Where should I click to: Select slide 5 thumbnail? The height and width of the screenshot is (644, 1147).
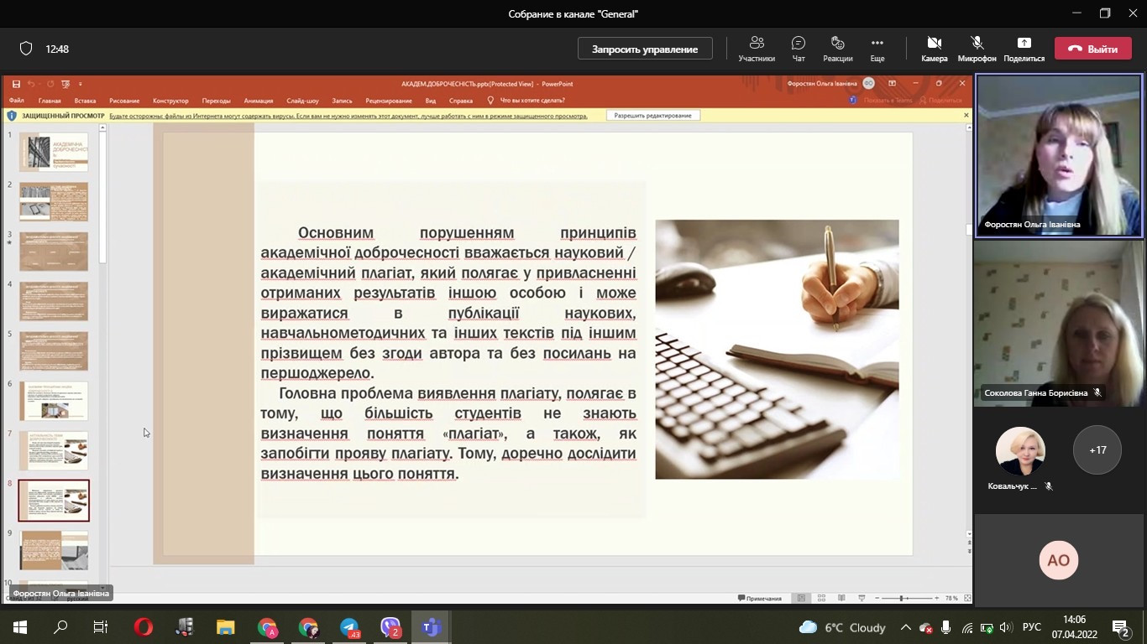54,351
